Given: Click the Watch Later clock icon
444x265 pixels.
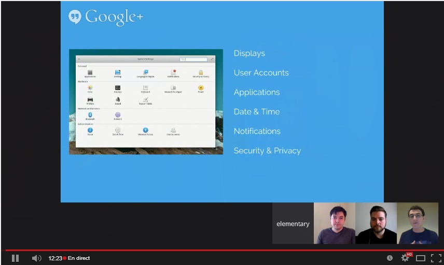Looking at the screenshot, I should point(390,258).
